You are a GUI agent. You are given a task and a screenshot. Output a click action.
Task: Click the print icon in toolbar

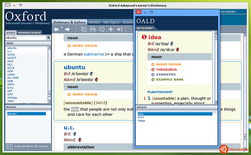coord(93,29)
